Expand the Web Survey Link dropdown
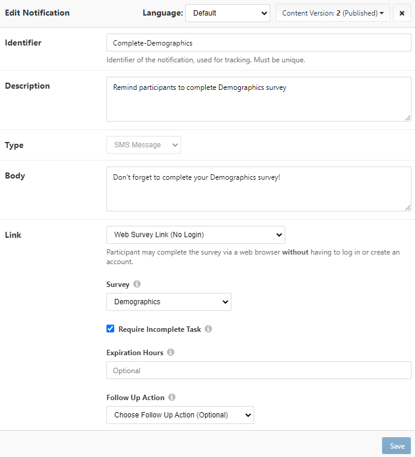The image size is (415, 457). coord(196,235)
